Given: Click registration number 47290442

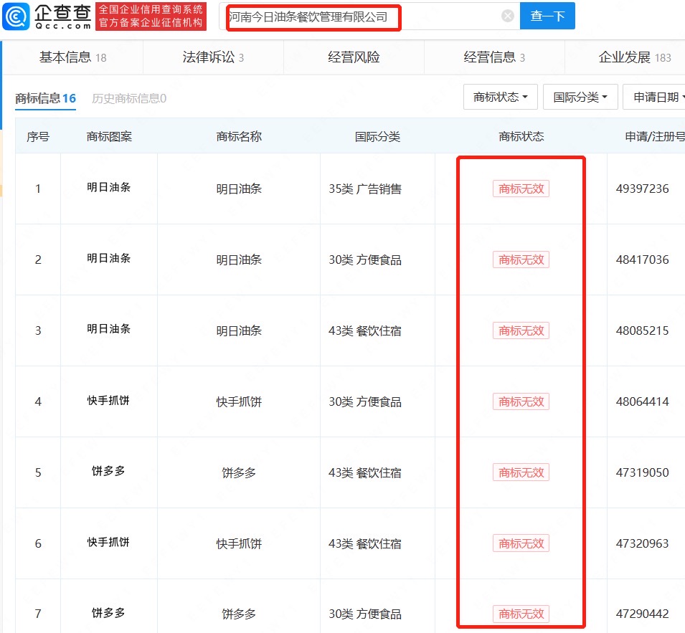Looking at the screenshot, I should pos(642,614).
